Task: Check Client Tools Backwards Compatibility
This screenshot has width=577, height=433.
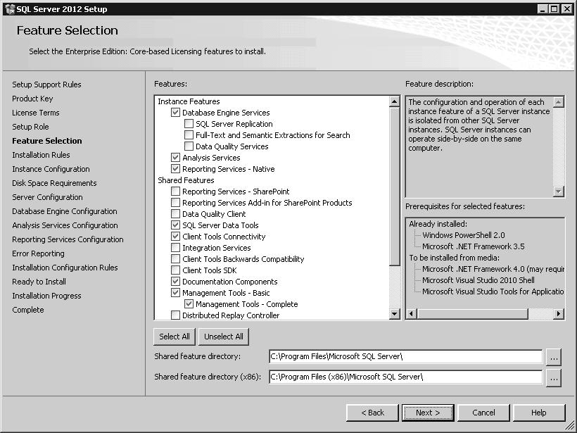Action: (175, 259)
